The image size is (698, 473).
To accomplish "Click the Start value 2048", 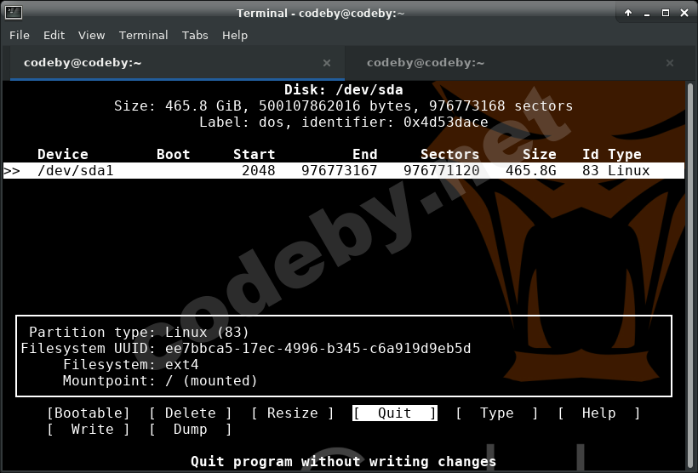I will tap(258, 170).
